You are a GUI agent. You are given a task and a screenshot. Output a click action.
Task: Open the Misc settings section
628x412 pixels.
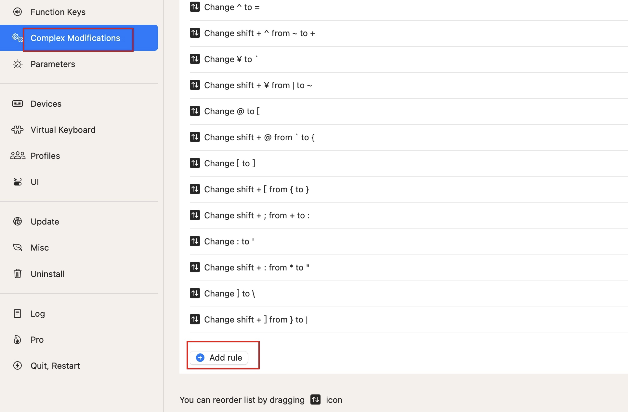40,248
